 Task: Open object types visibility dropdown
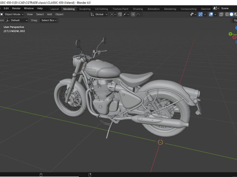(193, 14)
